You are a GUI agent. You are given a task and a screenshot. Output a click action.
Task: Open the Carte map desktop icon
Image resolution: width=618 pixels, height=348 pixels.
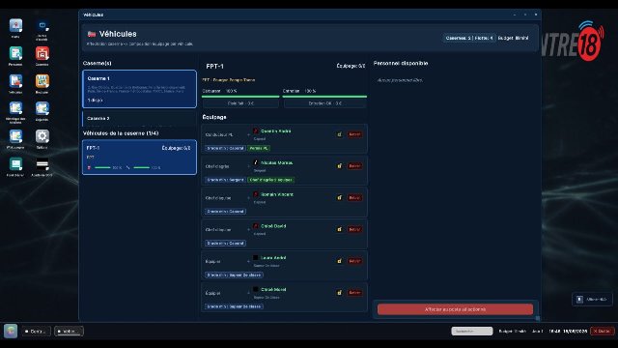(x=15, y=26)
